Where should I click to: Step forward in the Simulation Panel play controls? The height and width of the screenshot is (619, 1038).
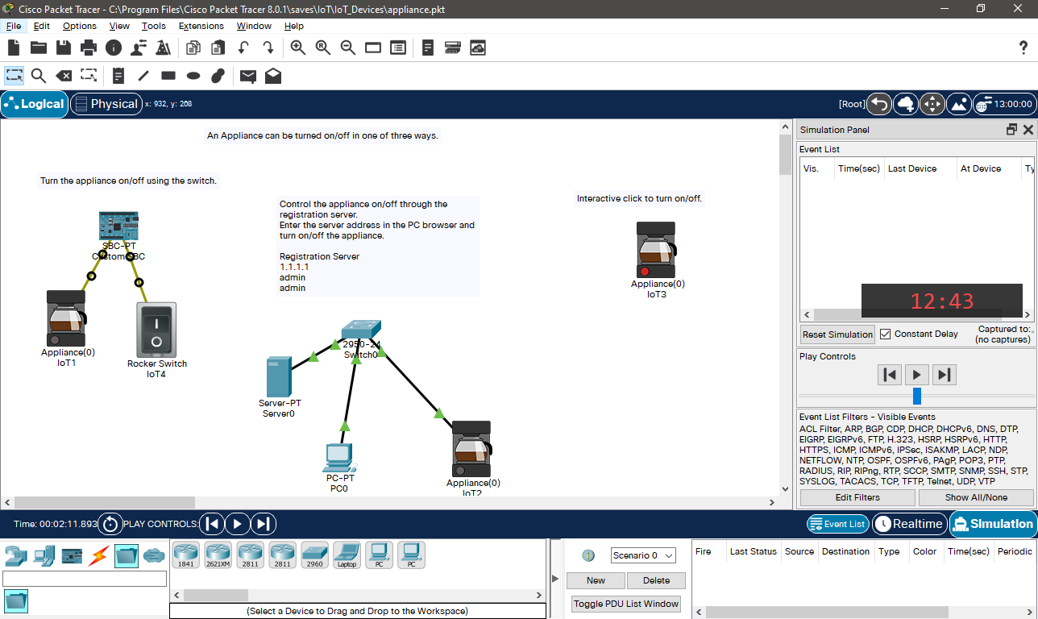click(x=945, y=375)
